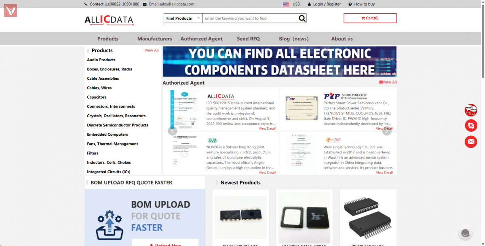This screenshot has width=485, height=246.
Task: Open View Detail for Wuxi Lingsi Technology
Action: [384, 172]
